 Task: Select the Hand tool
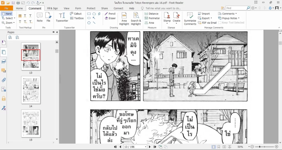click(x=7, y=14)
